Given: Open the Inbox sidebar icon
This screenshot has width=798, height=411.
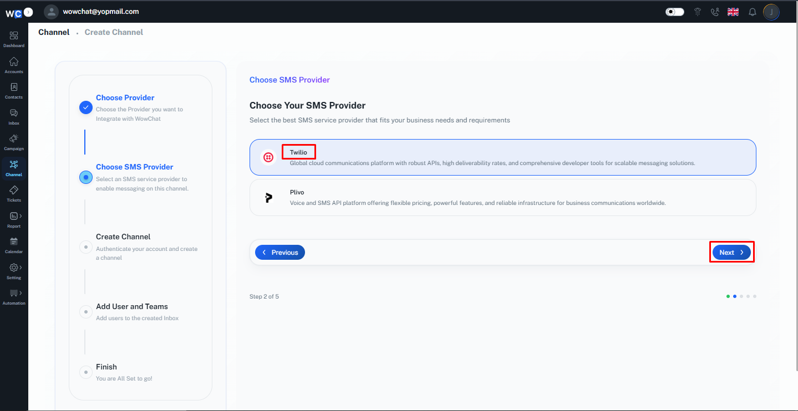Looking at the screenshot, I should pyautogui.click(x=14, y=116).
